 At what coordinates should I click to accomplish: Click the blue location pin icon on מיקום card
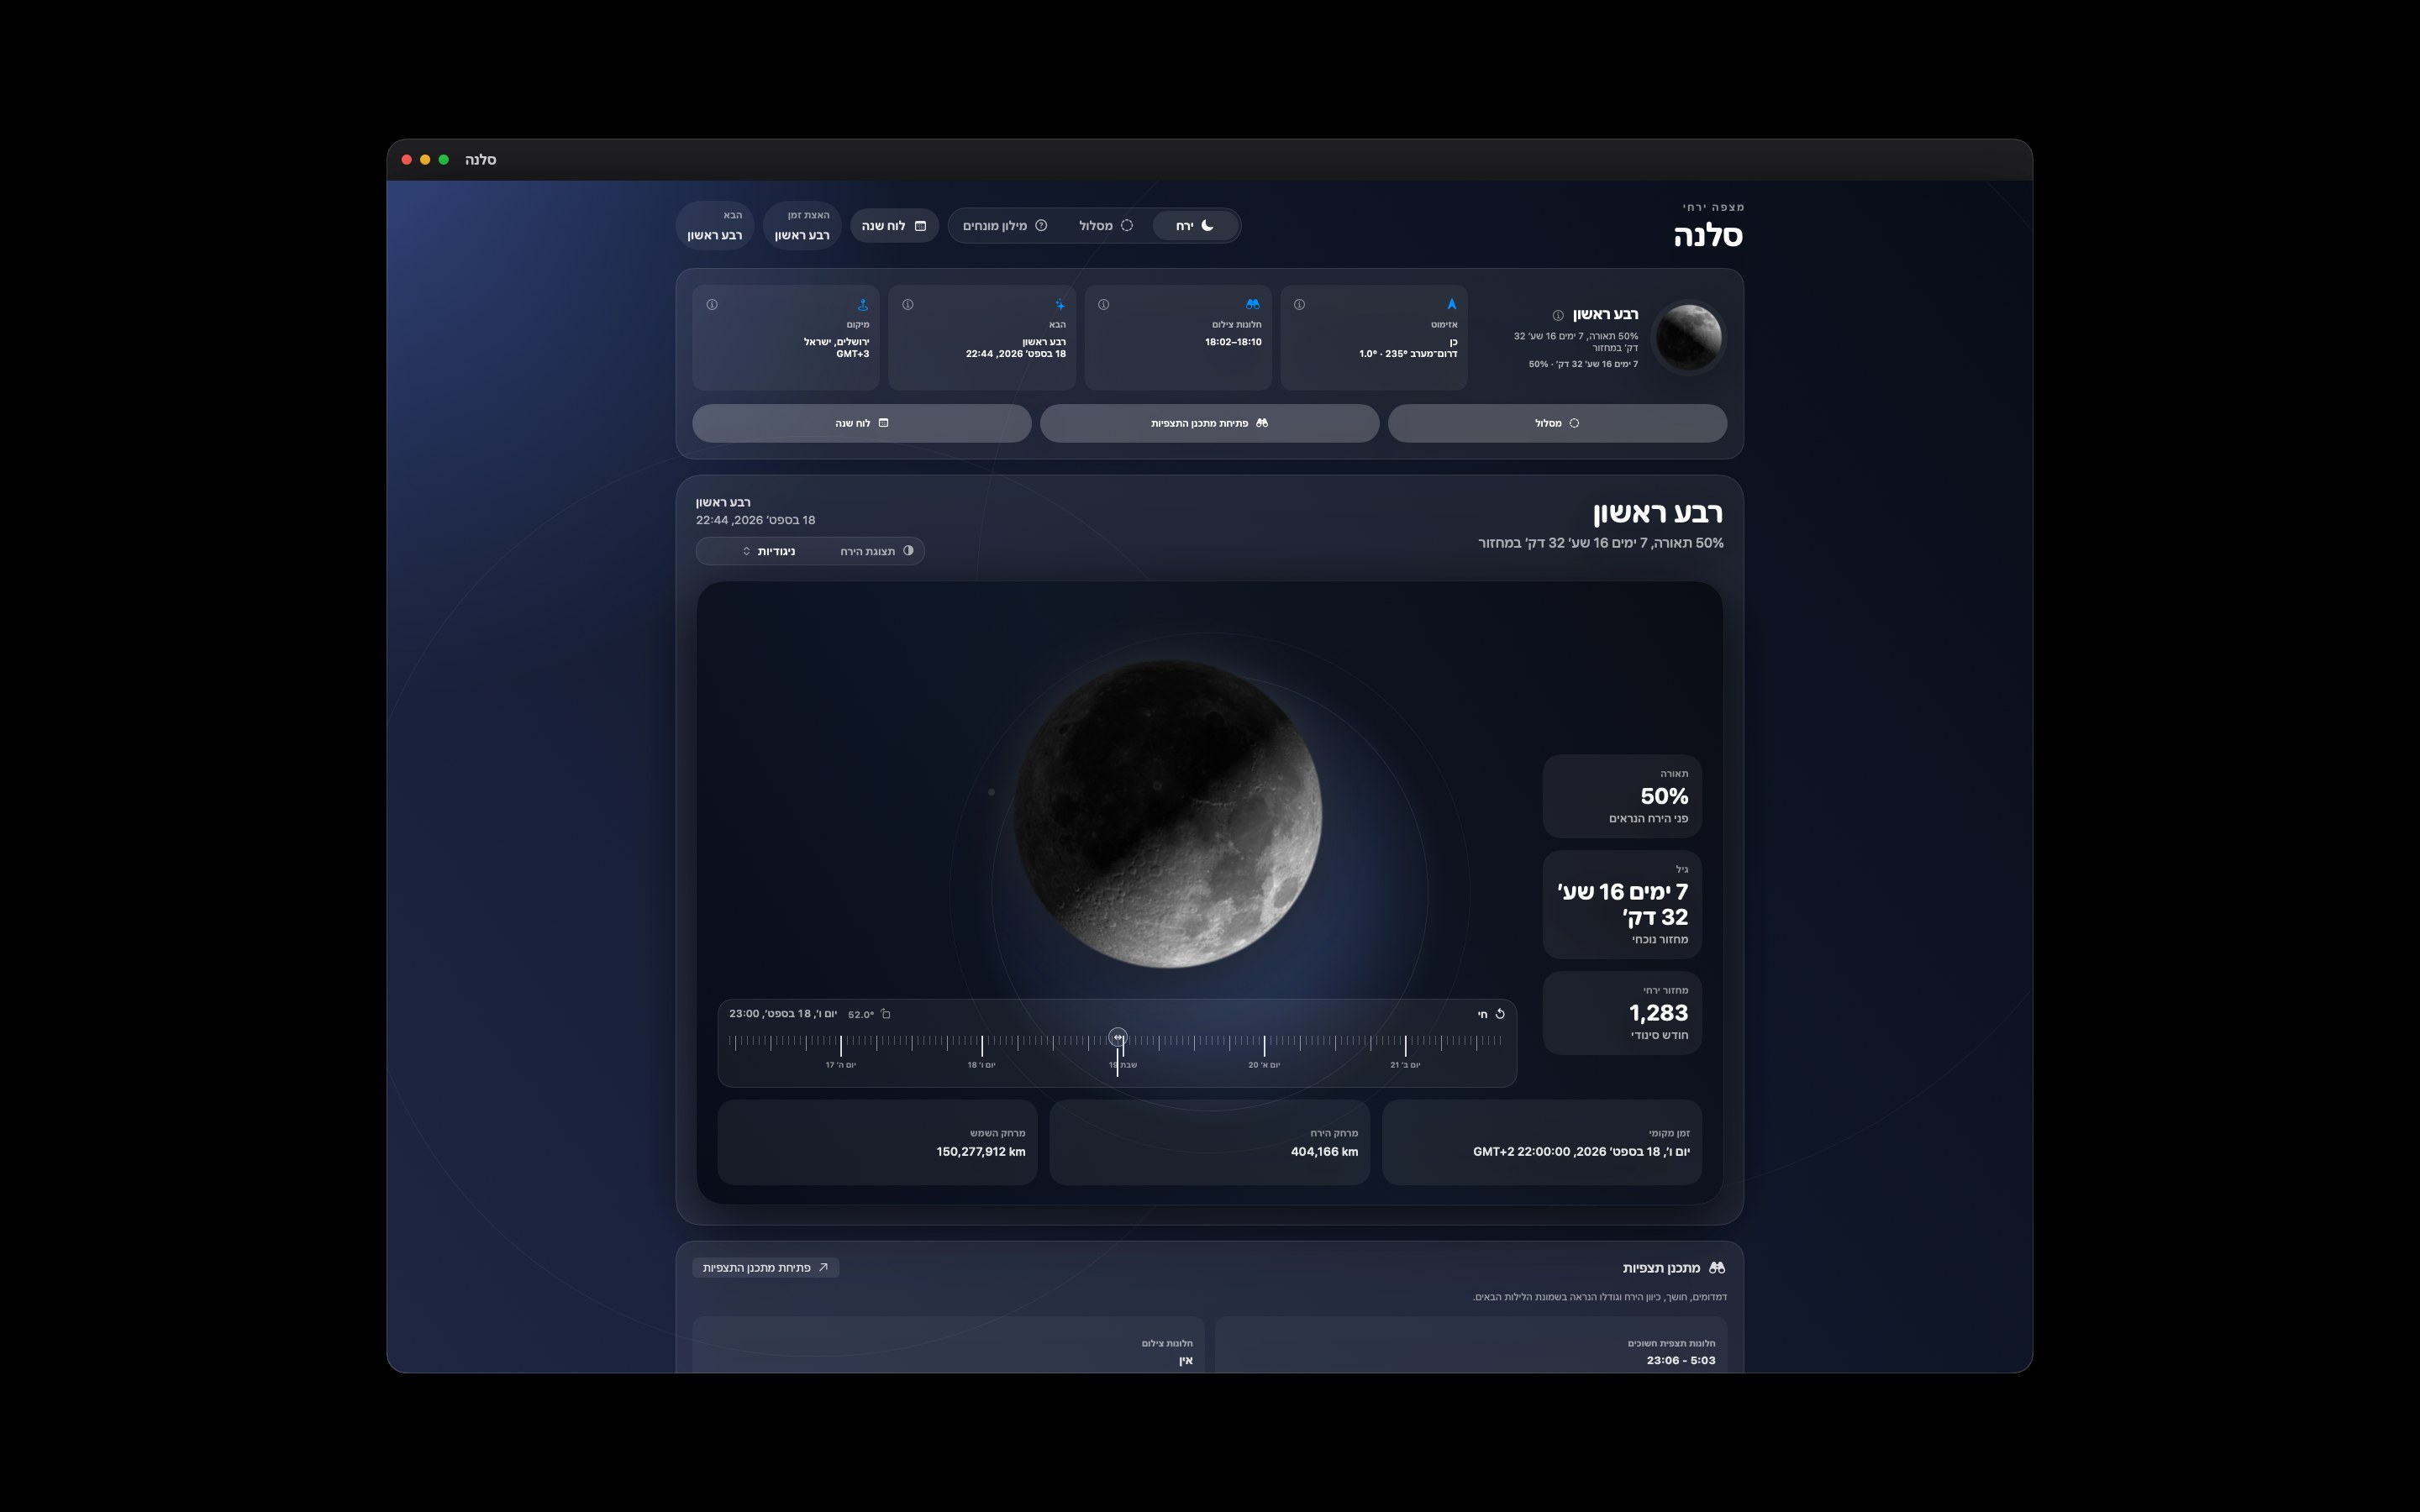(862, 304)
